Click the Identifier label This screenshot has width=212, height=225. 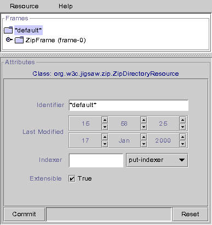point(50,105)
